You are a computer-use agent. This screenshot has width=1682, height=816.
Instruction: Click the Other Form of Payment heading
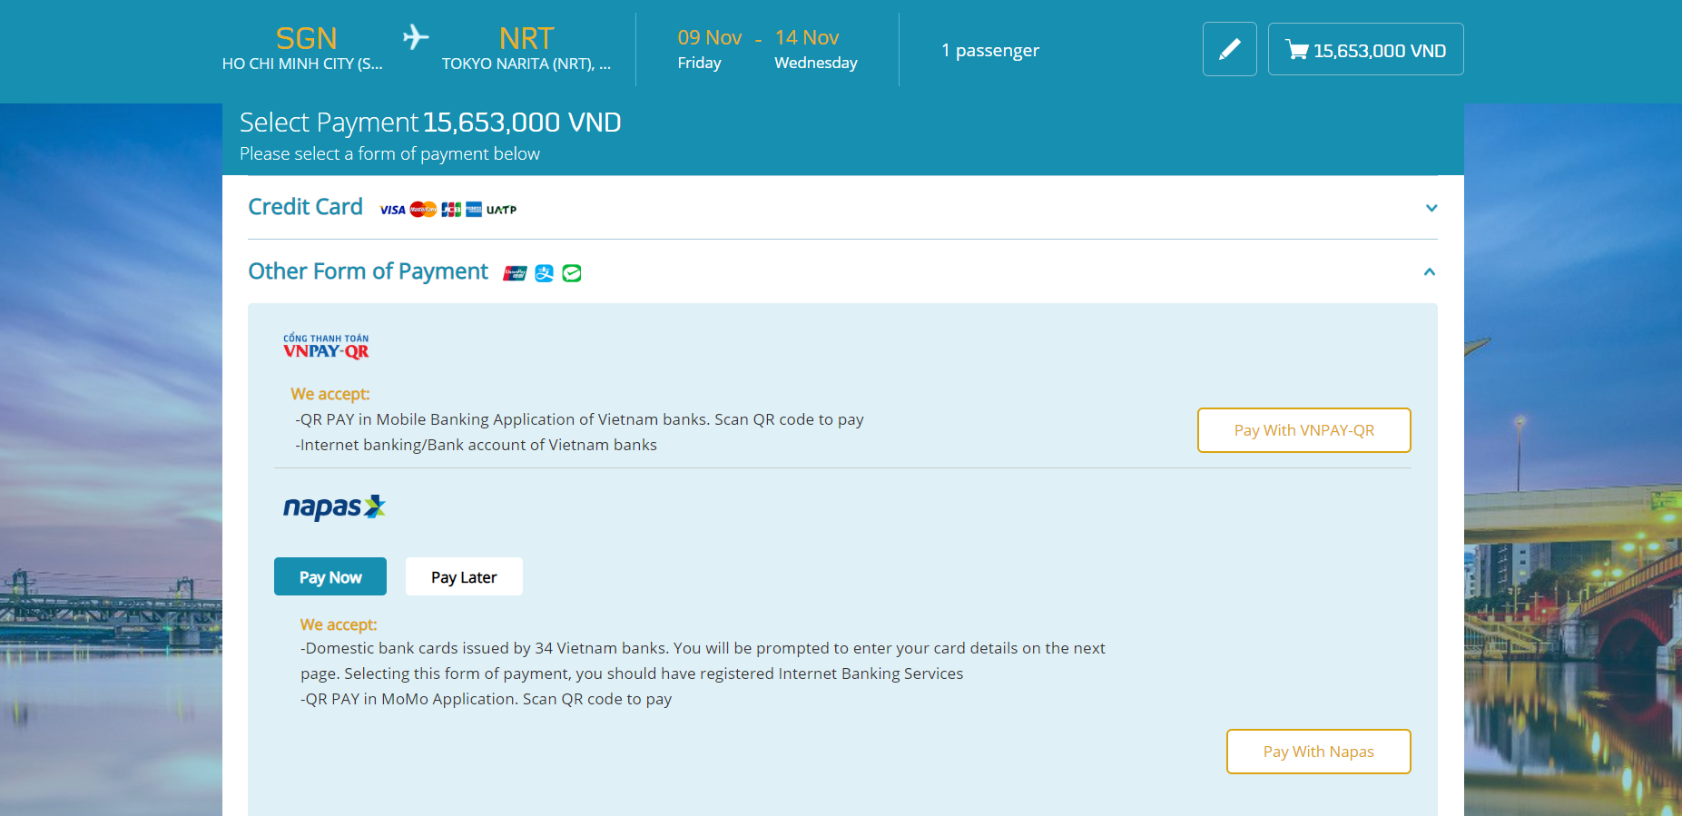point(368,271)
